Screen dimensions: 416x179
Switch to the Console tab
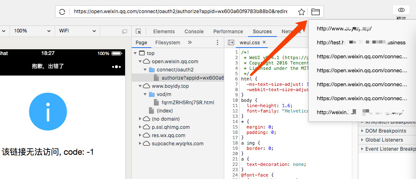194,32
